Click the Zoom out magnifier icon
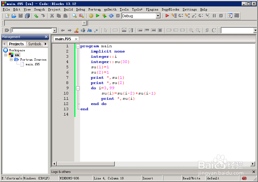Screen dimensions: 258x182 tap(198, 30)
